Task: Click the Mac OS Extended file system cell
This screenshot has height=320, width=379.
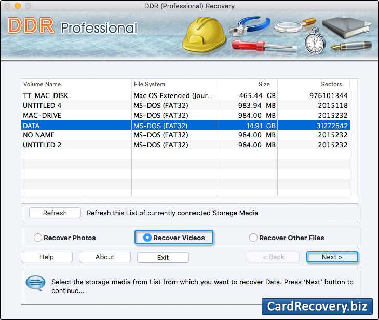Action: click(x=174, y=95)
